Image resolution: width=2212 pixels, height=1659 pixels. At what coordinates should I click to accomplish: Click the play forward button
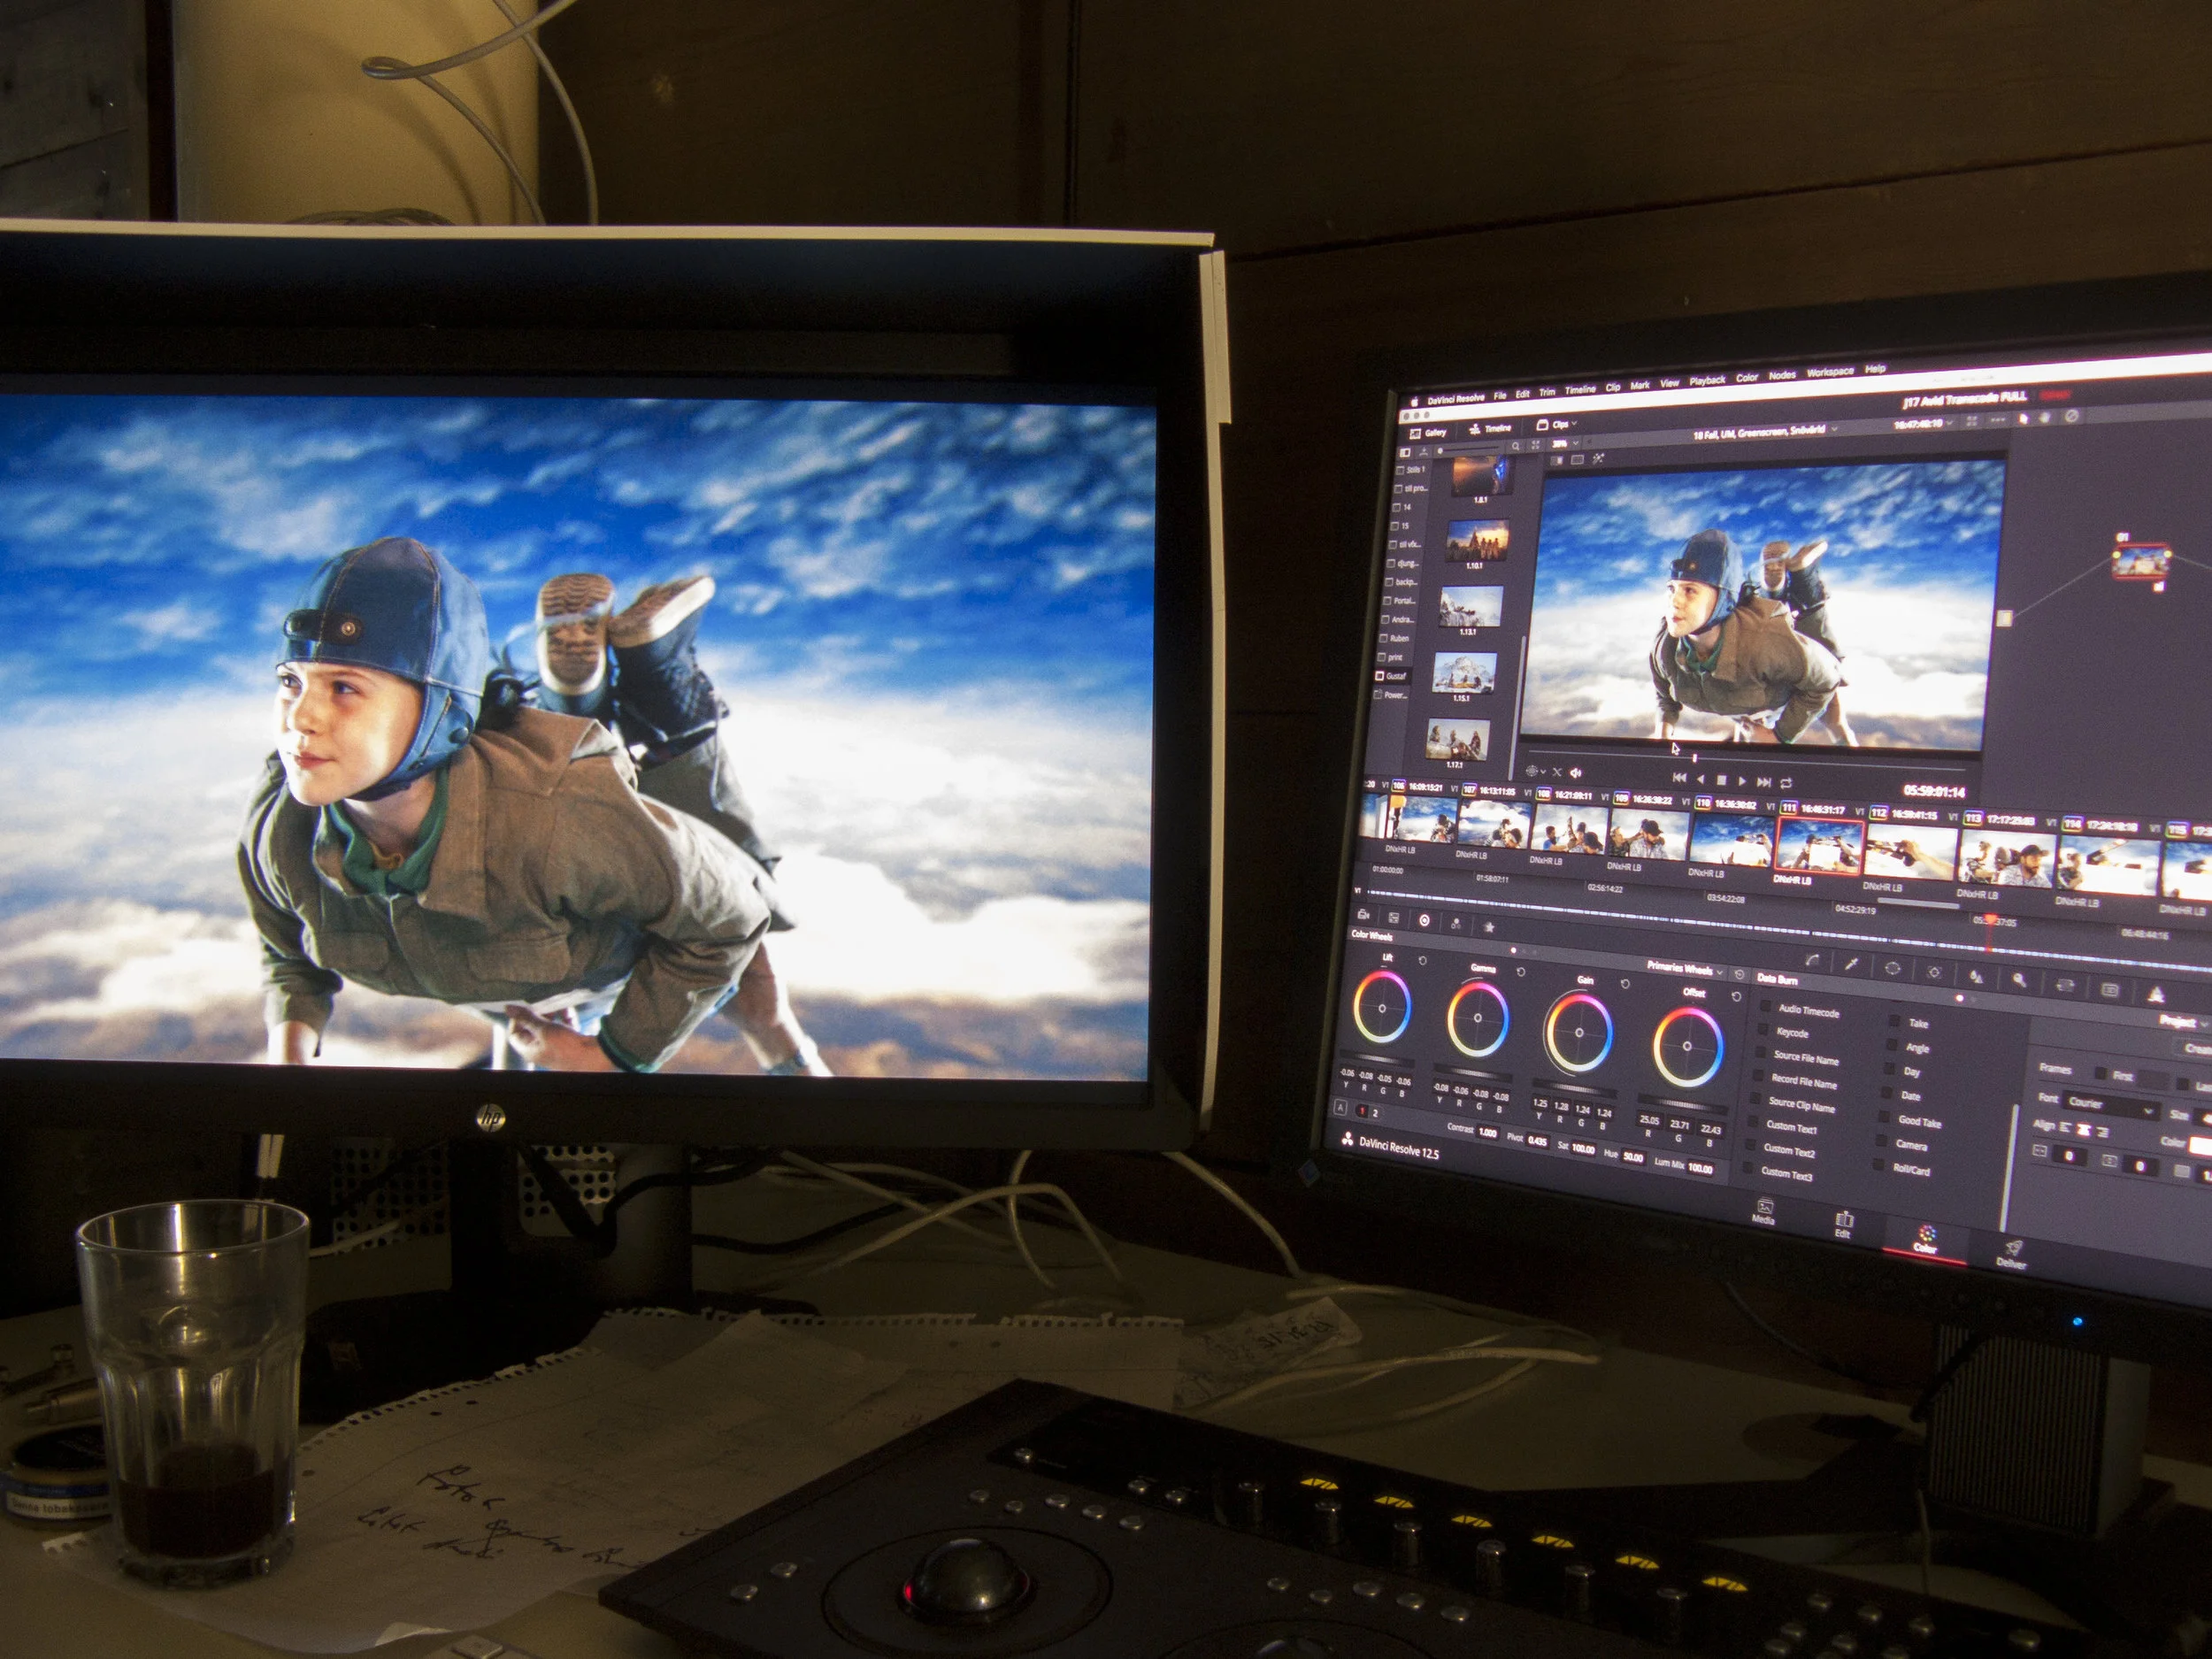[1742, 782]
